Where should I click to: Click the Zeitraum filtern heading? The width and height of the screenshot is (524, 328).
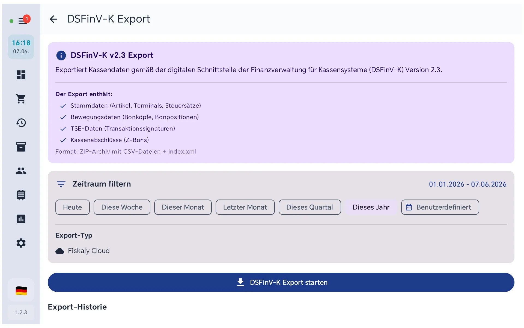102,184
